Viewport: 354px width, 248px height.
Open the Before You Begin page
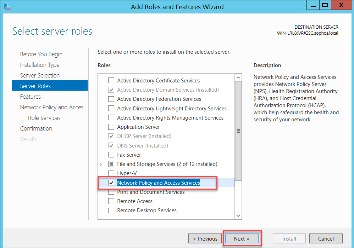click(41, 54)
